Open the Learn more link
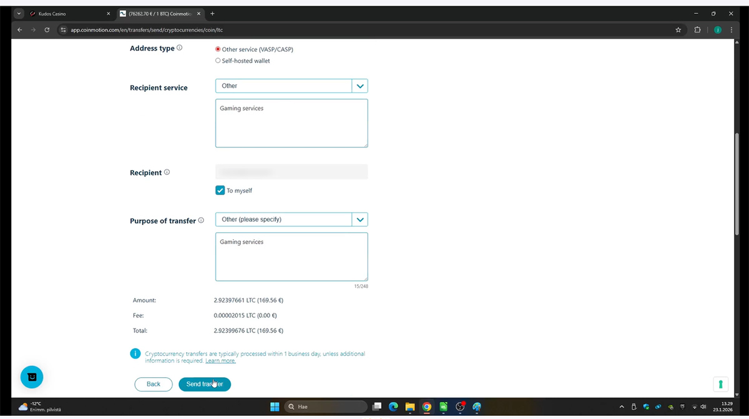Viewport: 749px width, 419px height. [x=220, y=361]
